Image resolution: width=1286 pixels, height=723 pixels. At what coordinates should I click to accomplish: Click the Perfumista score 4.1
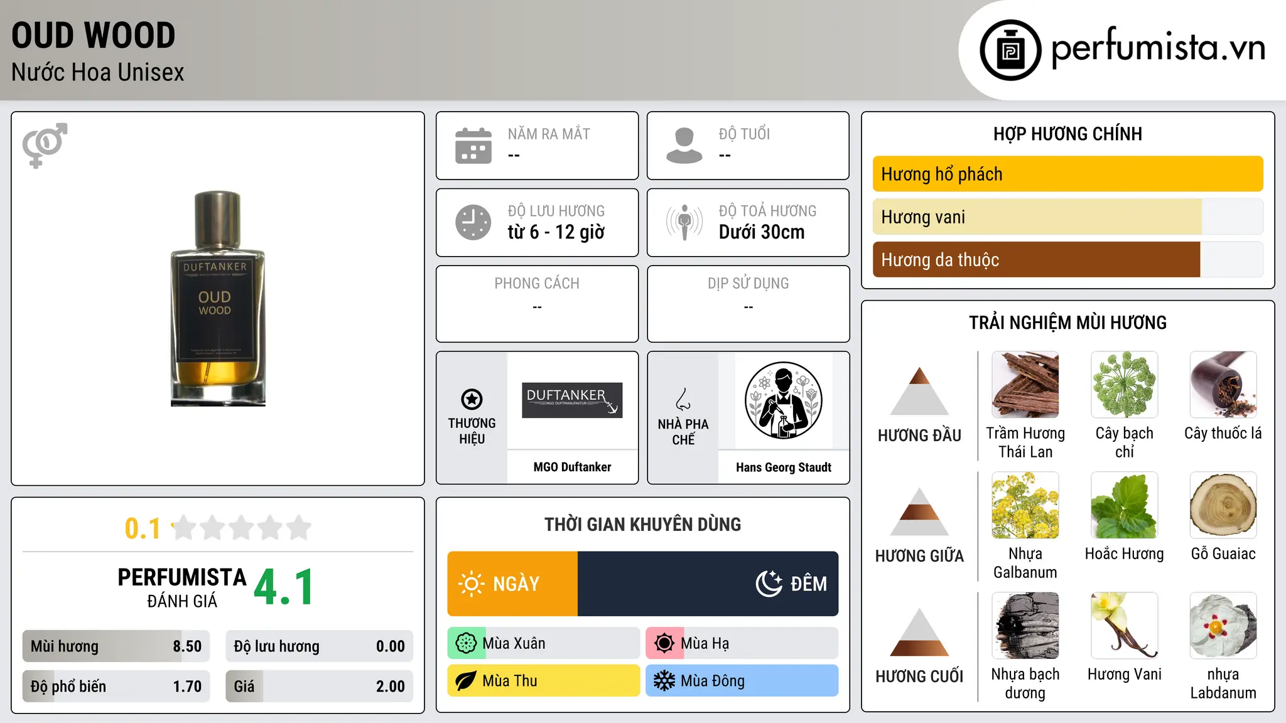pos(284,587)
